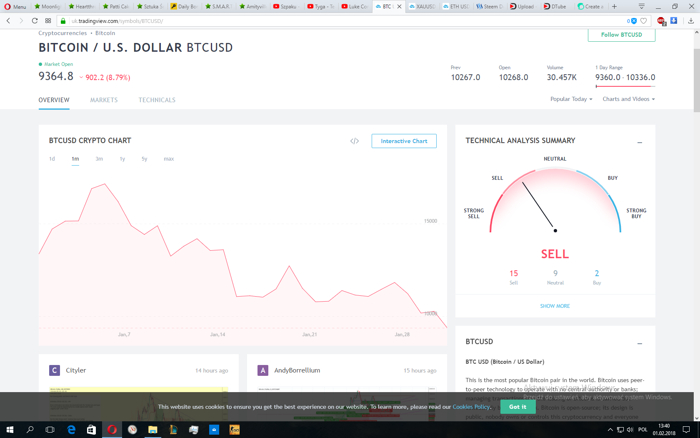This screenshot has height=438, width=700.
Task: Open the action center notification icon
Action: [x=686, y=430]
